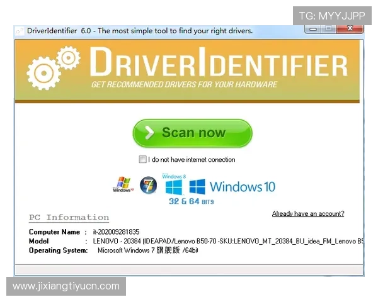Click the app icon in the title bar
The width and height of the screenshot is (378, 302).
pyautogui.click(x=19, y=31)
